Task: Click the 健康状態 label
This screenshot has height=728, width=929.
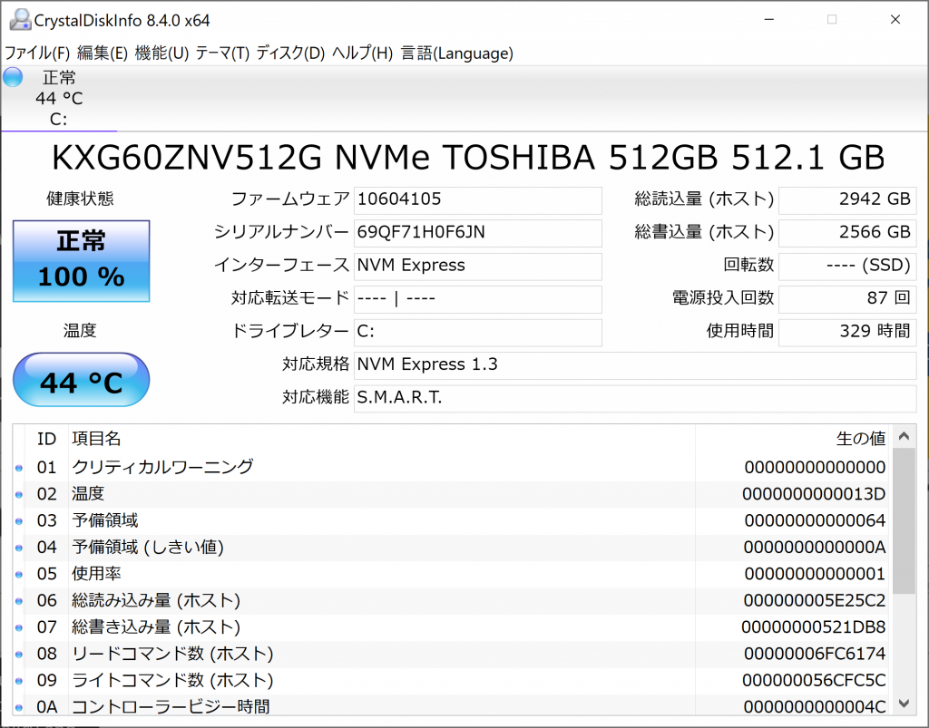Action: (81, 199)
